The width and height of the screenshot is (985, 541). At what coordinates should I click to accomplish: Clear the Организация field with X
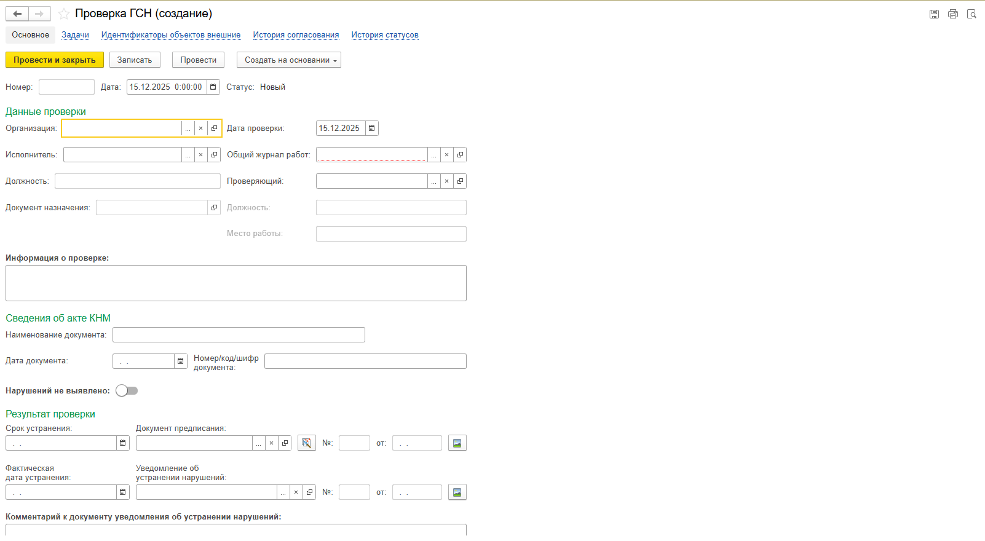tap(200, 128)
